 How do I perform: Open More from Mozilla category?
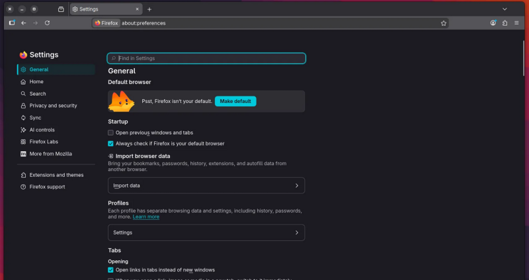coord(56,154)
